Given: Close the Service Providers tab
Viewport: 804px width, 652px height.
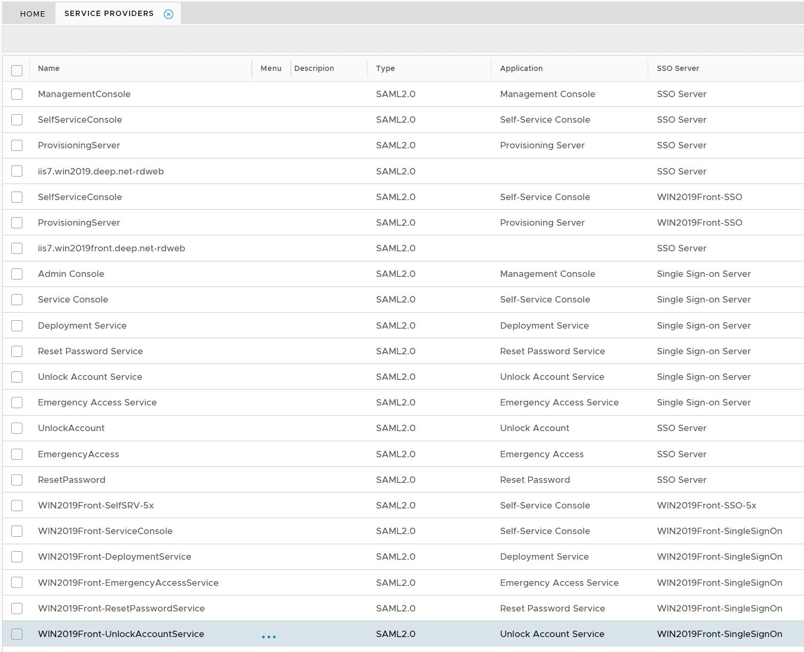Looking at the screenshot, I should tap(169, 14).
